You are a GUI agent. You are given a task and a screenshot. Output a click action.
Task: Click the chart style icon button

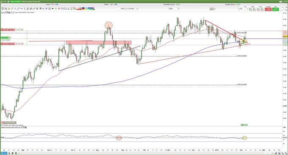coord(212,8)
